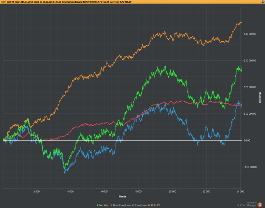Click the blue Showdown legend swatch
265x208 pixels.
pos(132,205)
